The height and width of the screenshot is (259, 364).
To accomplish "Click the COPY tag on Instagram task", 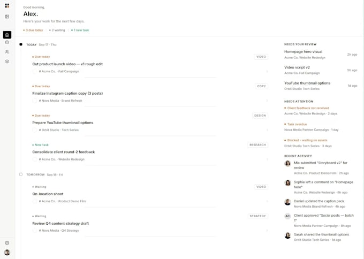I will (x=261, y=86).
